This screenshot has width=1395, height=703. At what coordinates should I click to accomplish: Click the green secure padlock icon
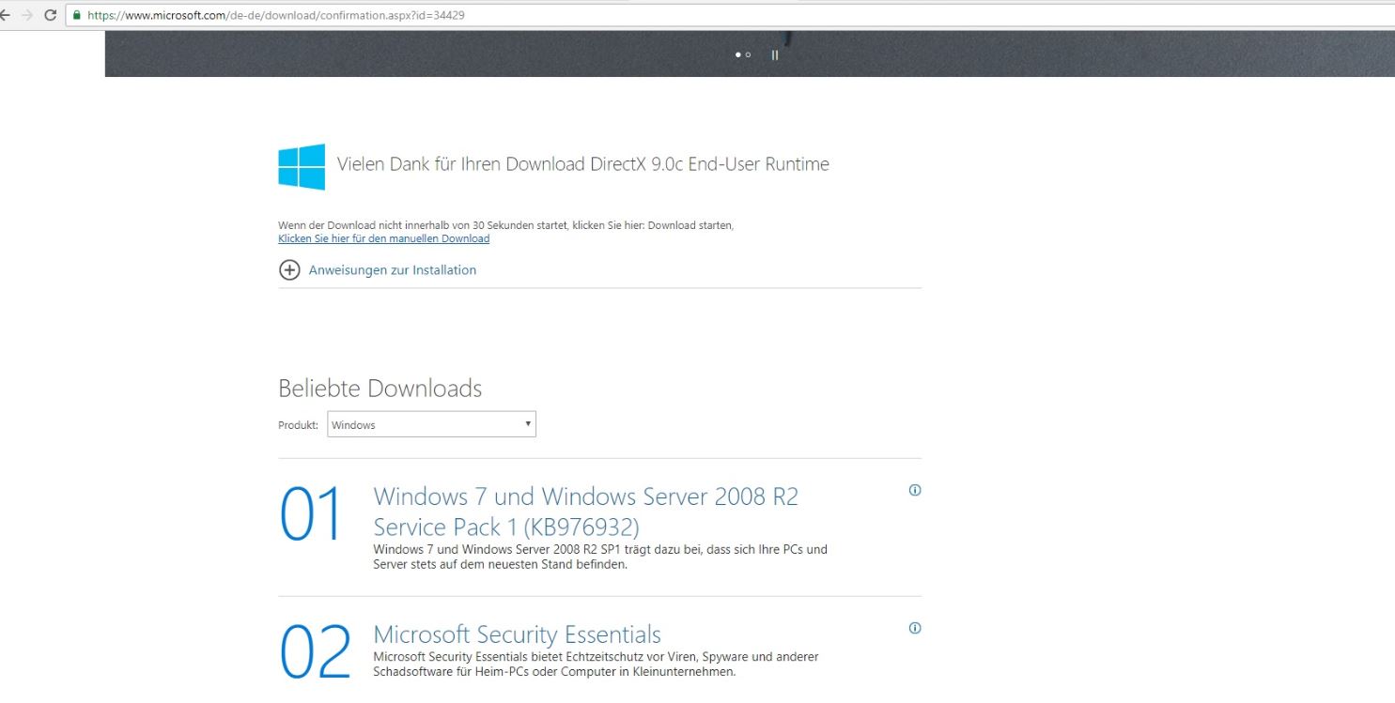76,15
